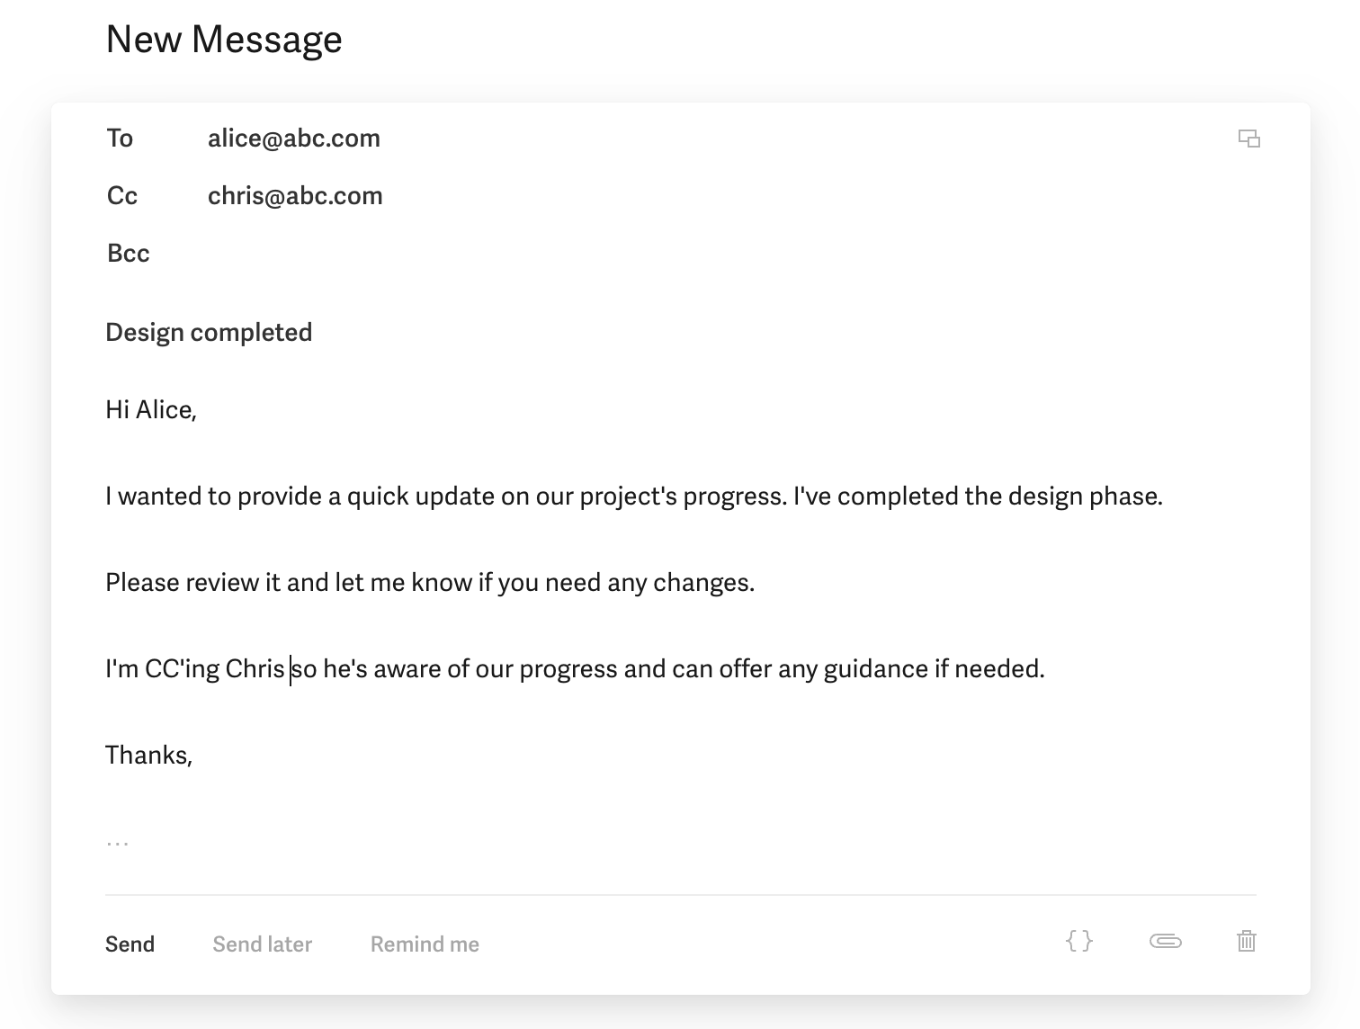The height and width of the screenshot is (1029, 1360).
Task: Open the templates curly braces icon
Action: click(x=1078, y=942)
